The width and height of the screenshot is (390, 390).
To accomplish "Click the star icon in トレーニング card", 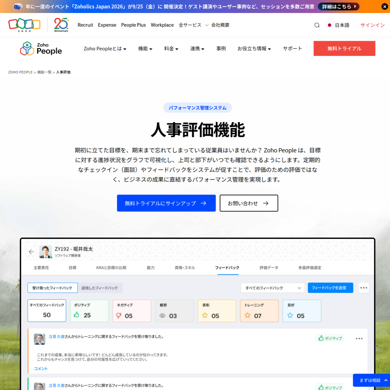I will coord(247,315).
